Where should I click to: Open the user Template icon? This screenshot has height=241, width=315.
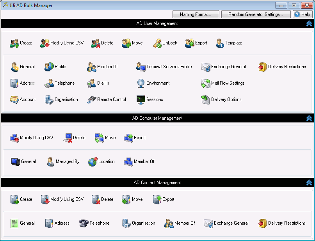(220, 43)
